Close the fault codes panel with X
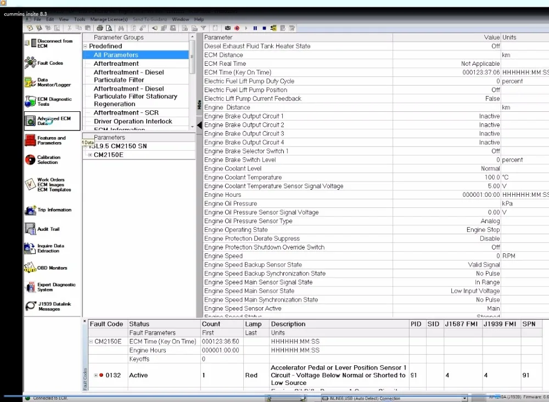The width and height of the screenshot is (549, 402). click(x=85, y=321)
